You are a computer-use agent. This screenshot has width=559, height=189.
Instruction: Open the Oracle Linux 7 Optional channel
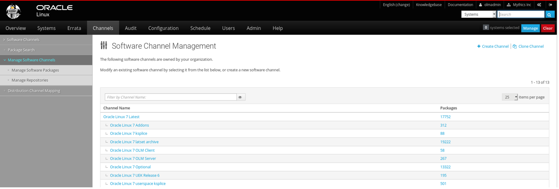point(131,167)
